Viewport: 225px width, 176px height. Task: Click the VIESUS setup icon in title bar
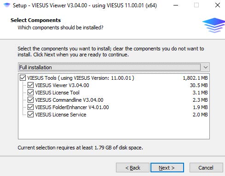pos(7,5)
